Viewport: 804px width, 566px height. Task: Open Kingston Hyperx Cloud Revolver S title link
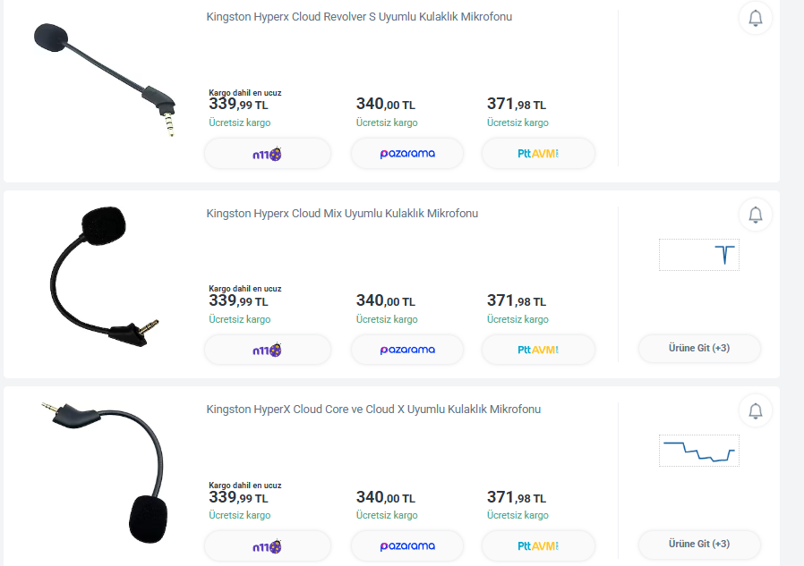(x=359, y=17)
